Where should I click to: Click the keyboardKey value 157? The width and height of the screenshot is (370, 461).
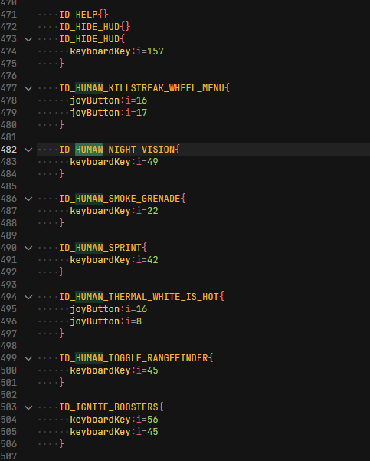155,51
